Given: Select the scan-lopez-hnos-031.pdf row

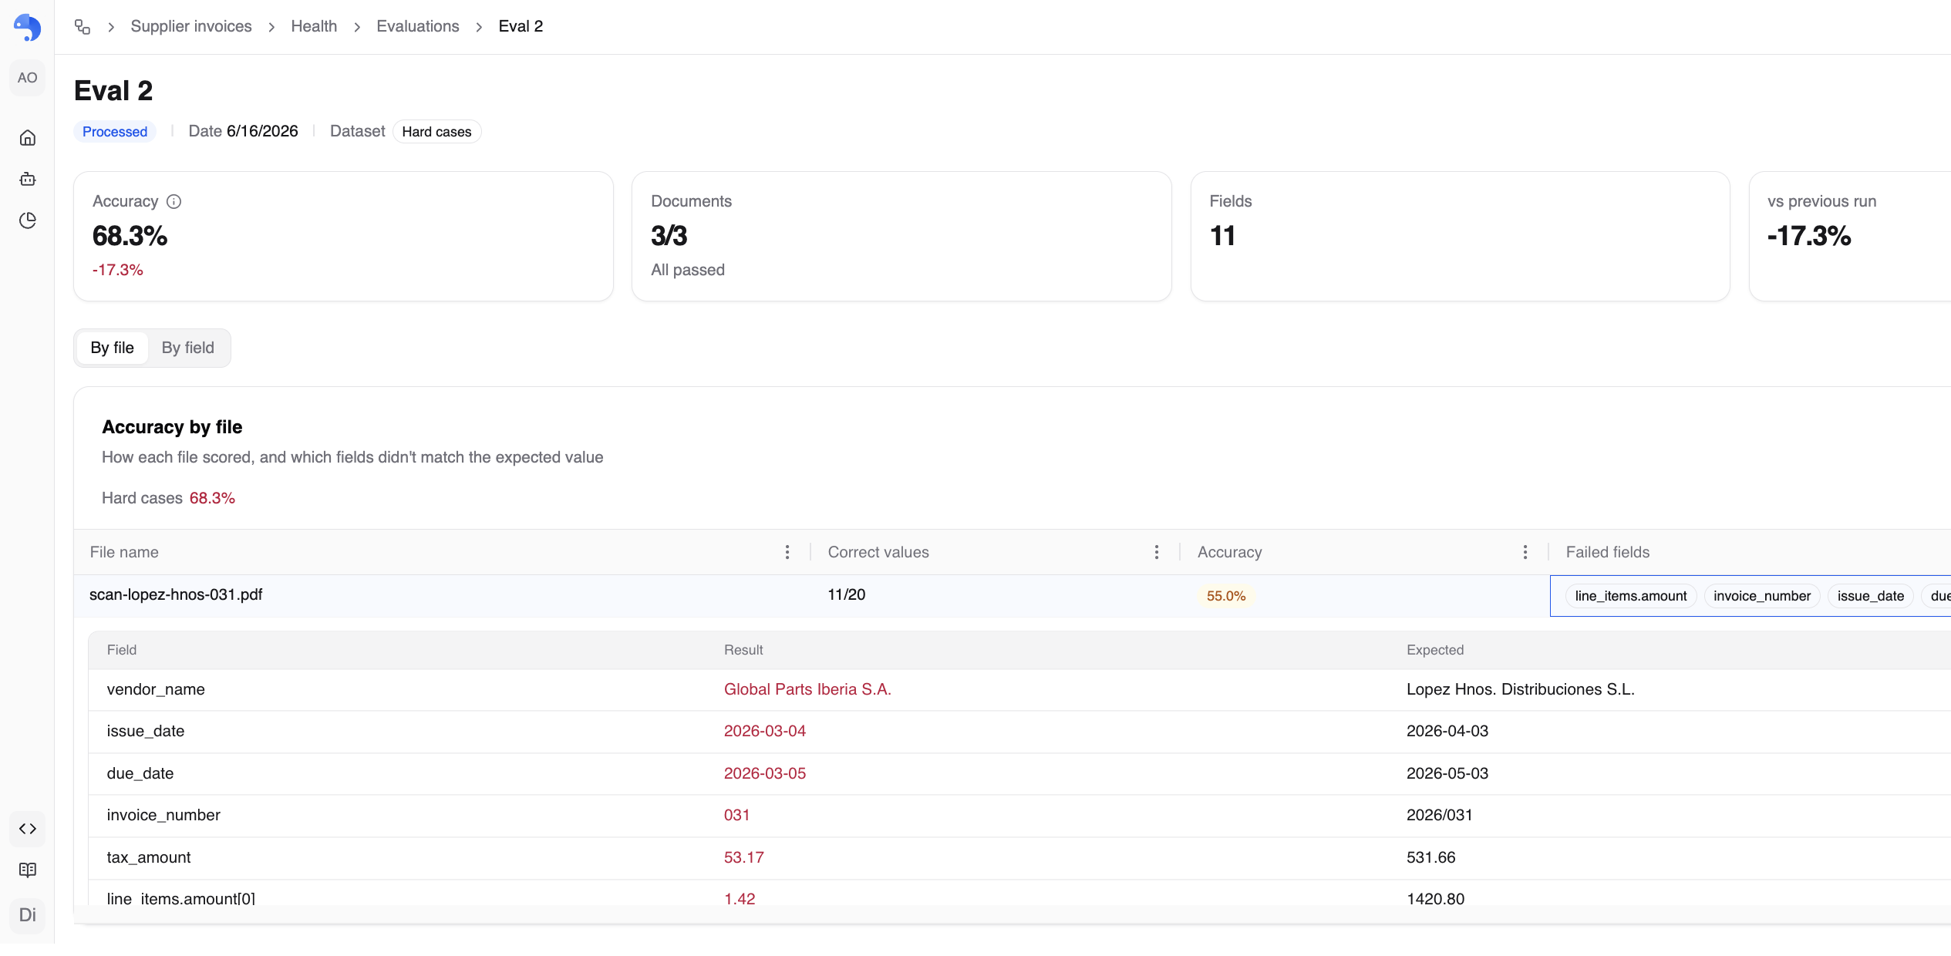Looking at the screenshot, I should coord(1013,596).
